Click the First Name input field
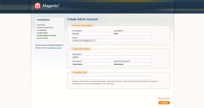The width and height of the screenshot is (204, 108). 91,34
